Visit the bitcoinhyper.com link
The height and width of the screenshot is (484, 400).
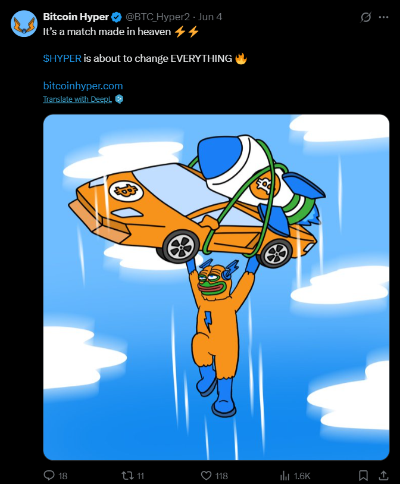pyautogui.click(x=83, y=86)
